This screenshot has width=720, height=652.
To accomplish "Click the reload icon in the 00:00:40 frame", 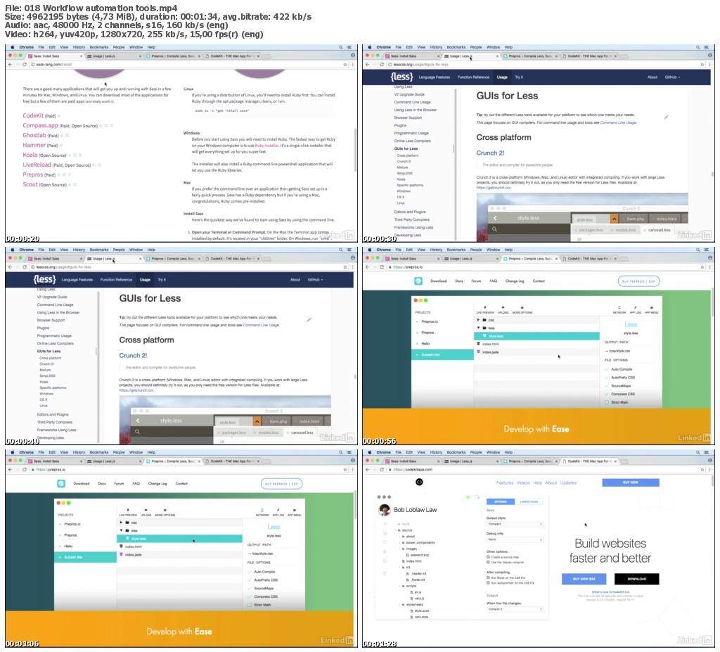I will click(25, 267).
